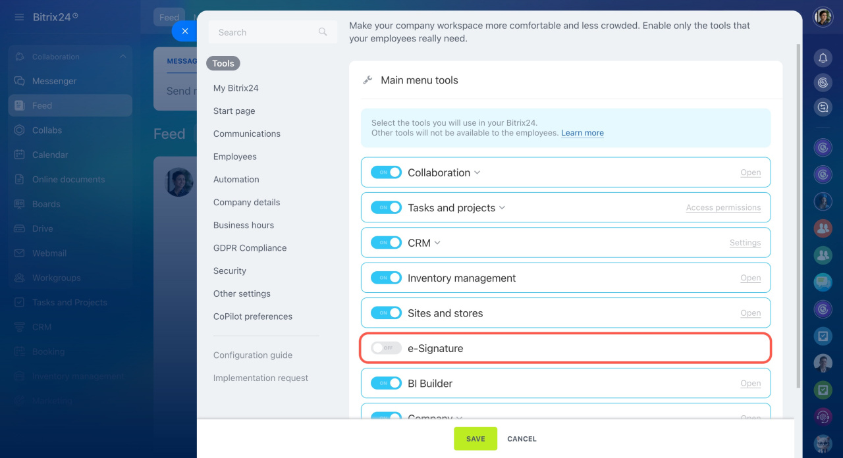This screenshot has height=458, width=843.
Task: Open Business hours settings
Action: (x=243, y=225)
